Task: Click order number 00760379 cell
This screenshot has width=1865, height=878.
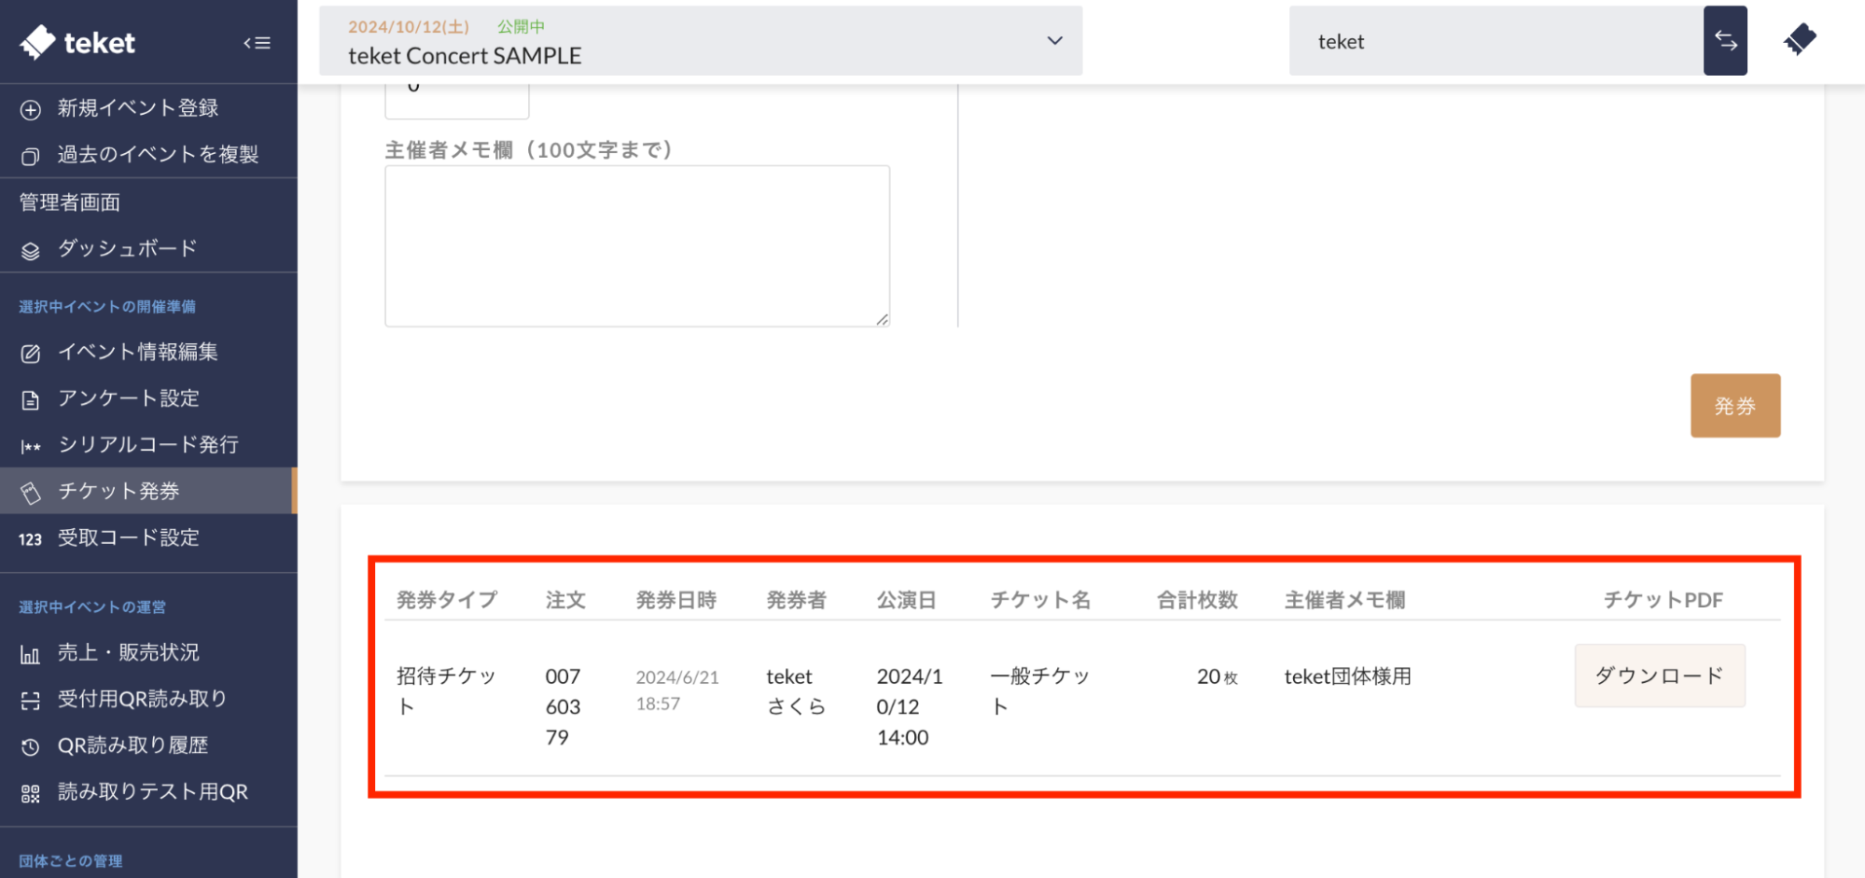Action: point(564,706)
